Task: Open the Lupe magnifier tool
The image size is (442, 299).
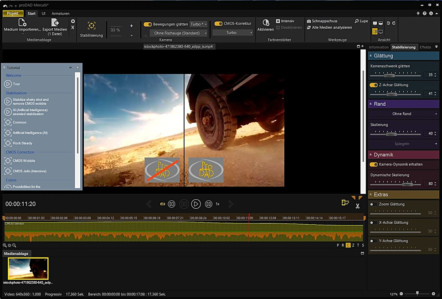Action: point(361,21)
